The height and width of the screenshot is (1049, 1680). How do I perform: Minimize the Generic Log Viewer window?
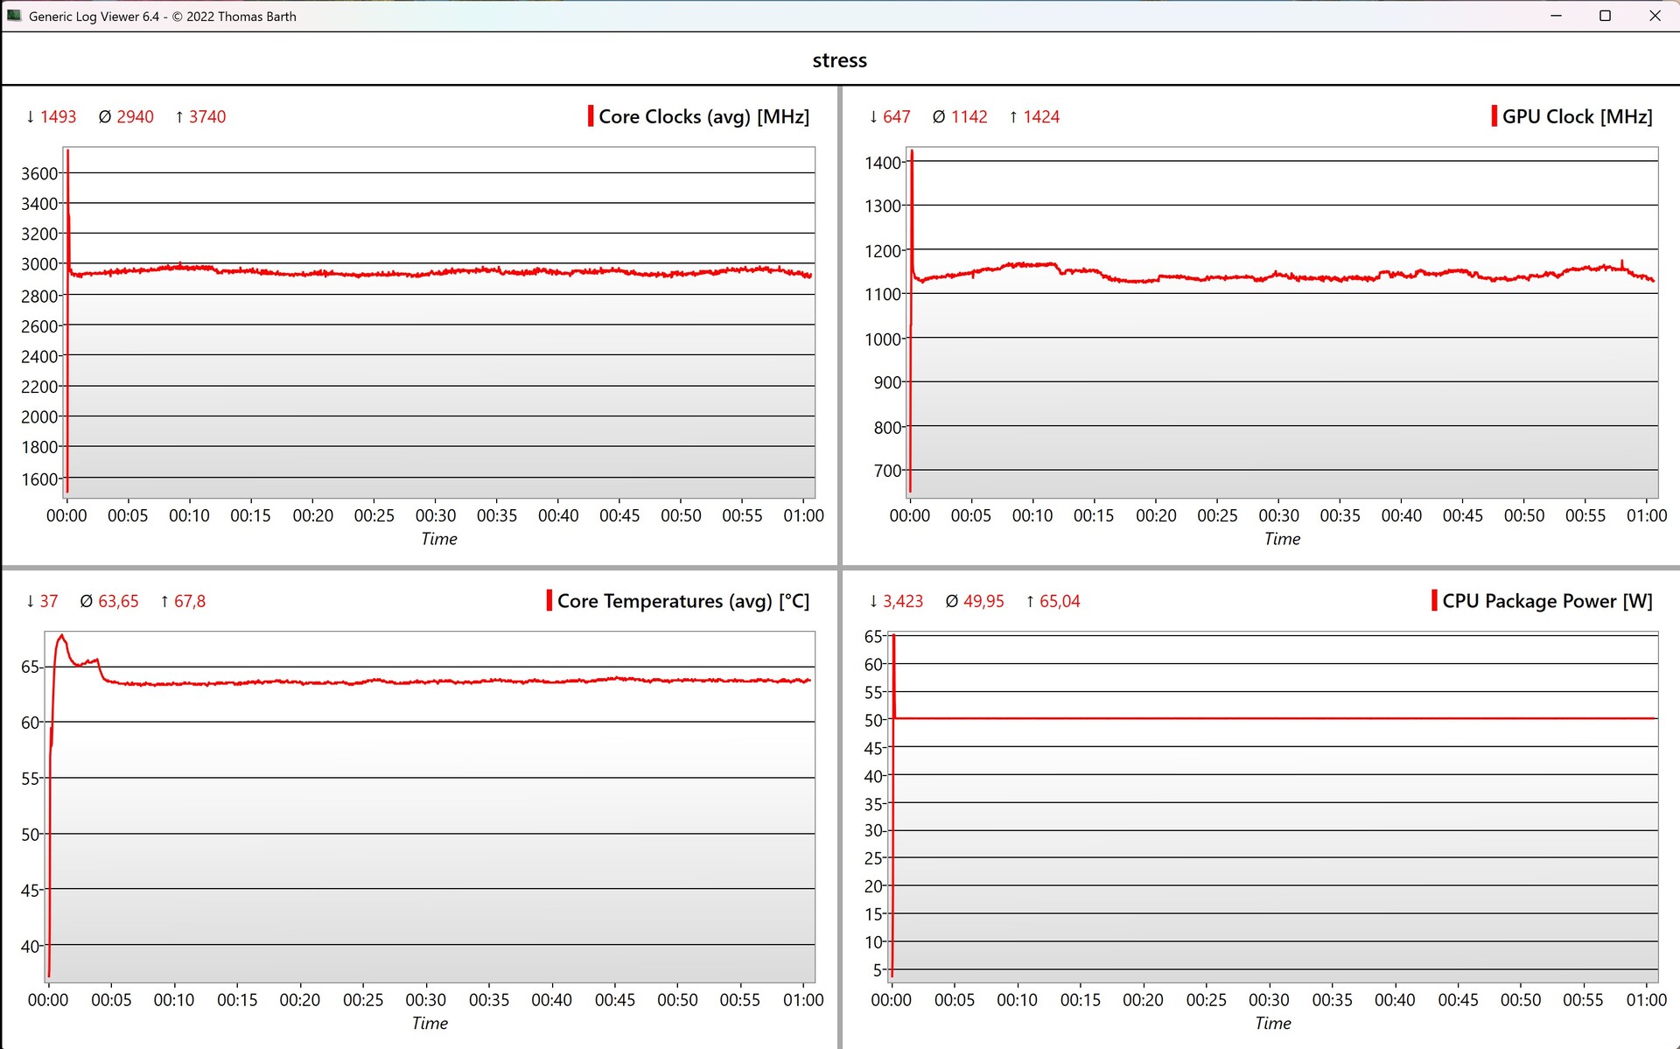coord(1556,16)
